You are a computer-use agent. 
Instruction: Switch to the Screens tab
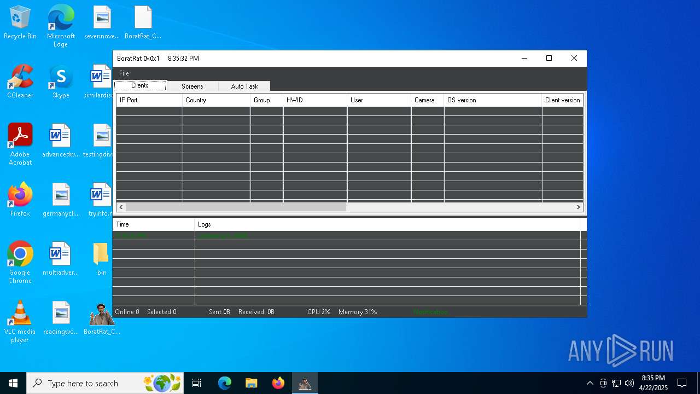[192, 86]
